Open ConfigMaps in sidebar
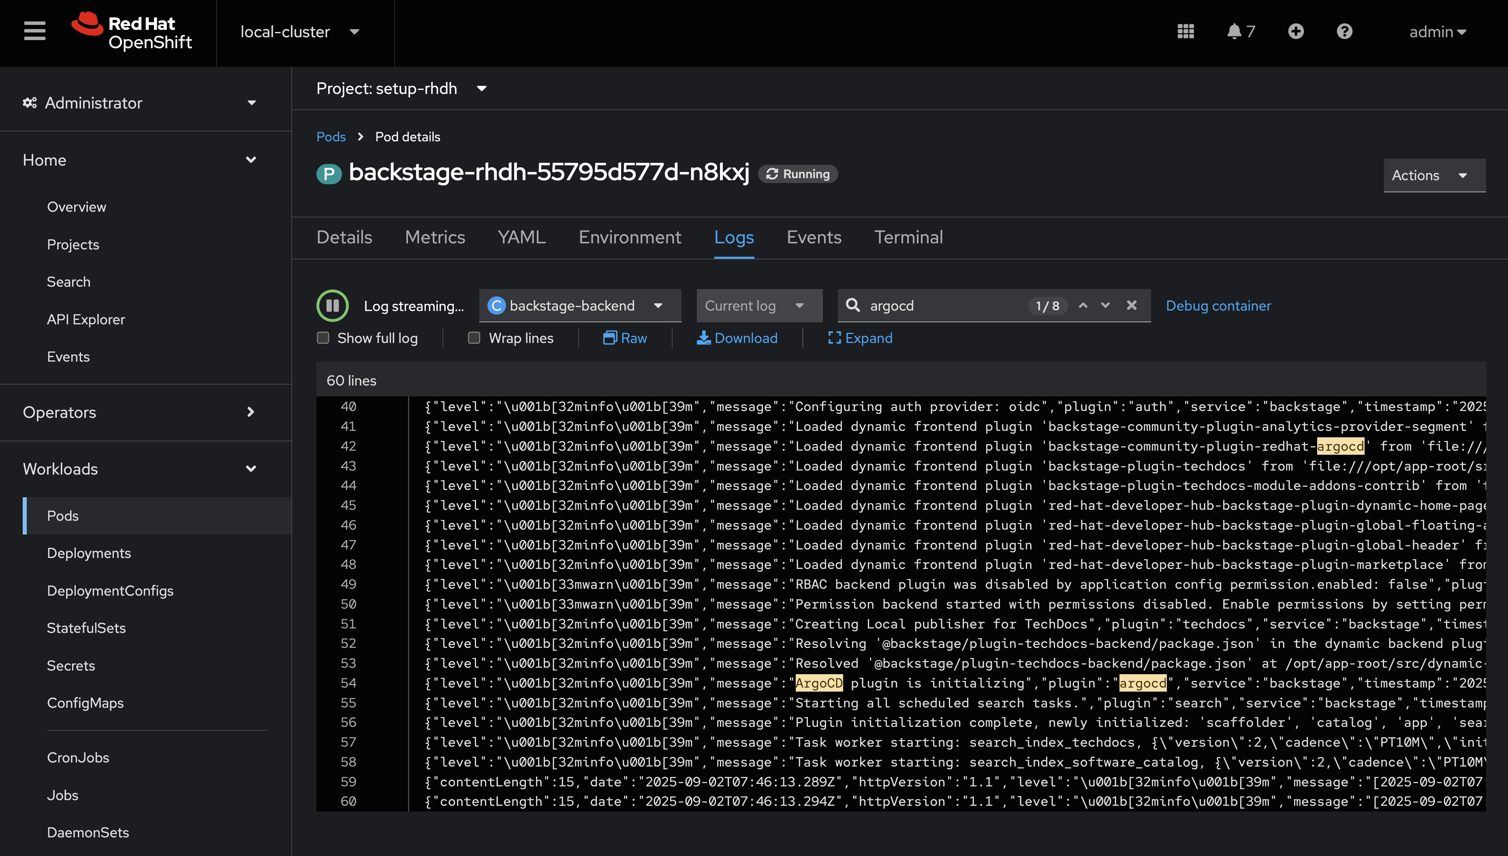1508x856 pixels. pyautogui.click(x=85, y=703)
